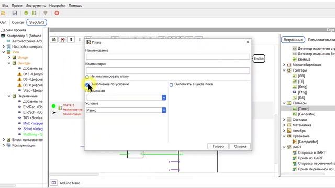Viewport: 335px width, 188px height.
Task: Collapse the Тэги tree node
Action: click(x=4, y=52)
